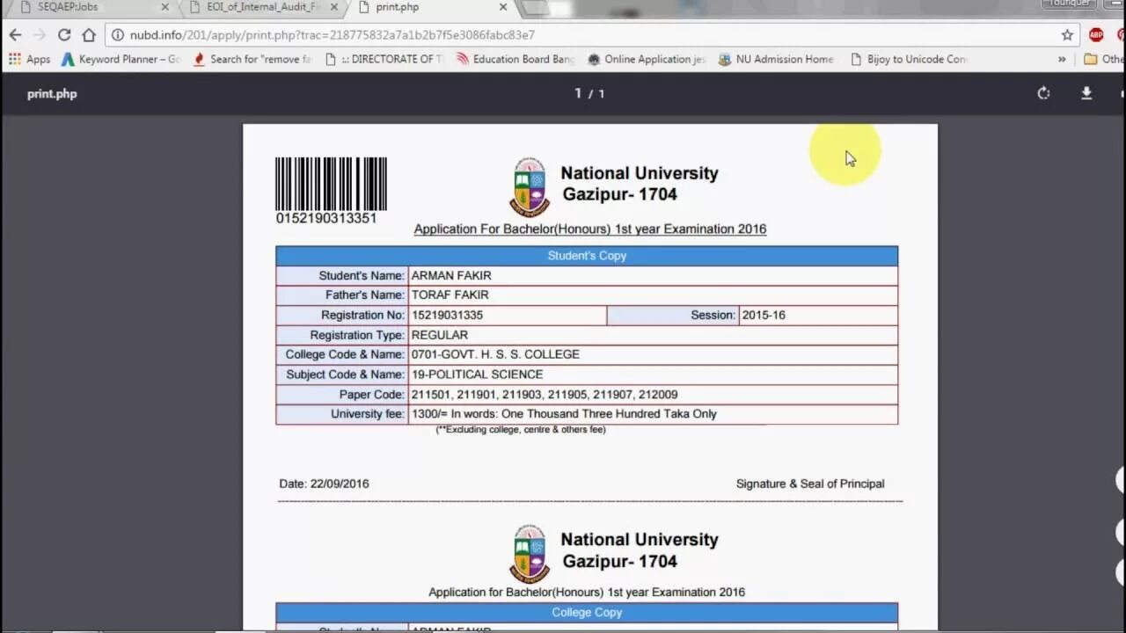Click the session value 2015-16
Viewport: 1126px width, 633px height.
(x=764, y=315)
